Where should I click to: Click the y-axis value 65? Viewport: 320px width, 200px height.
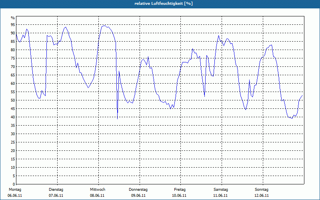point(13,75)
